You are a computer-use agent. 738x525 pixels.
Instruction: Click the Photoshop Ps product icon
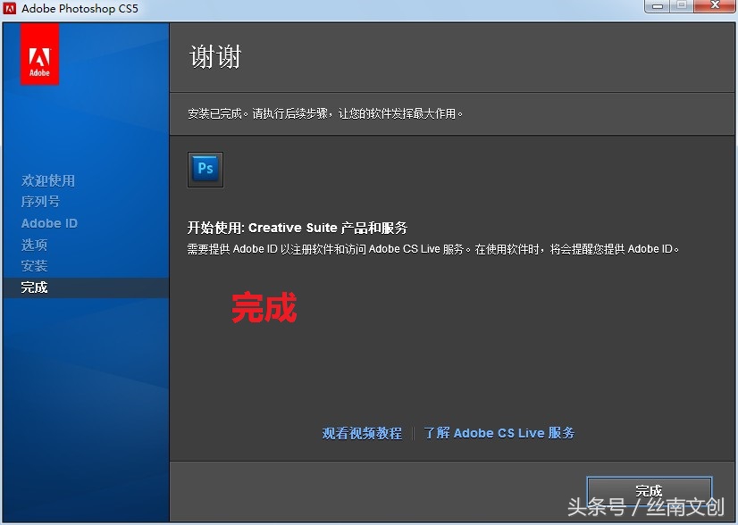point(205,169)
